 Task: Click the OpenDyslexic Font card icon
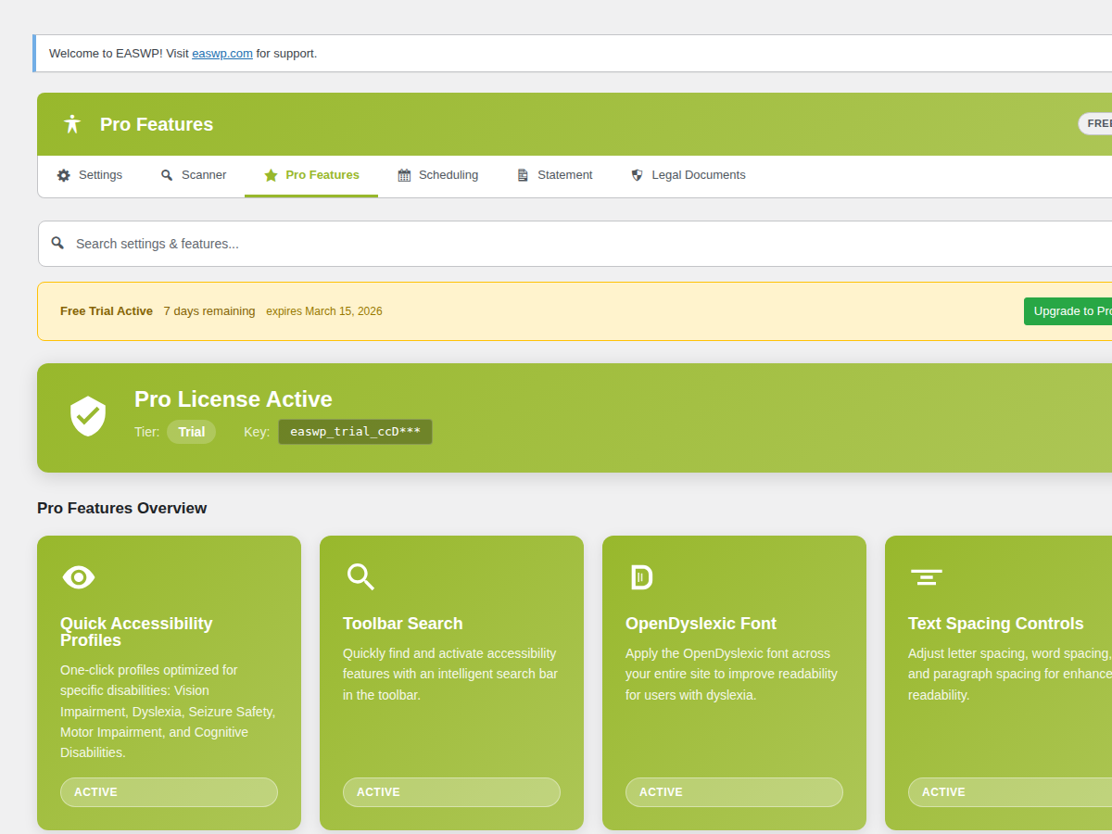click(641, 577)
